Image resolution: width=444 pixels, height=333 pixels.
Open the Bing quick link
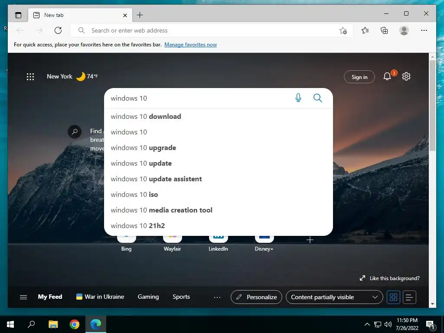click(x=126, y=244)
